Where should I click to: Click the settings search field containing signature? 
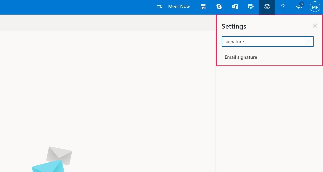[268, 42]
